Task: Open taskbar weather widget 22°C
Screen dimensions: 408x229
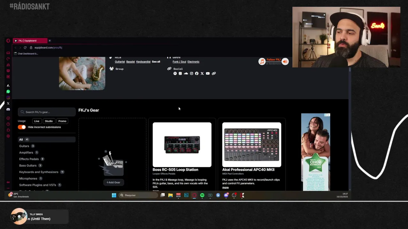Action: click(19, 195)
